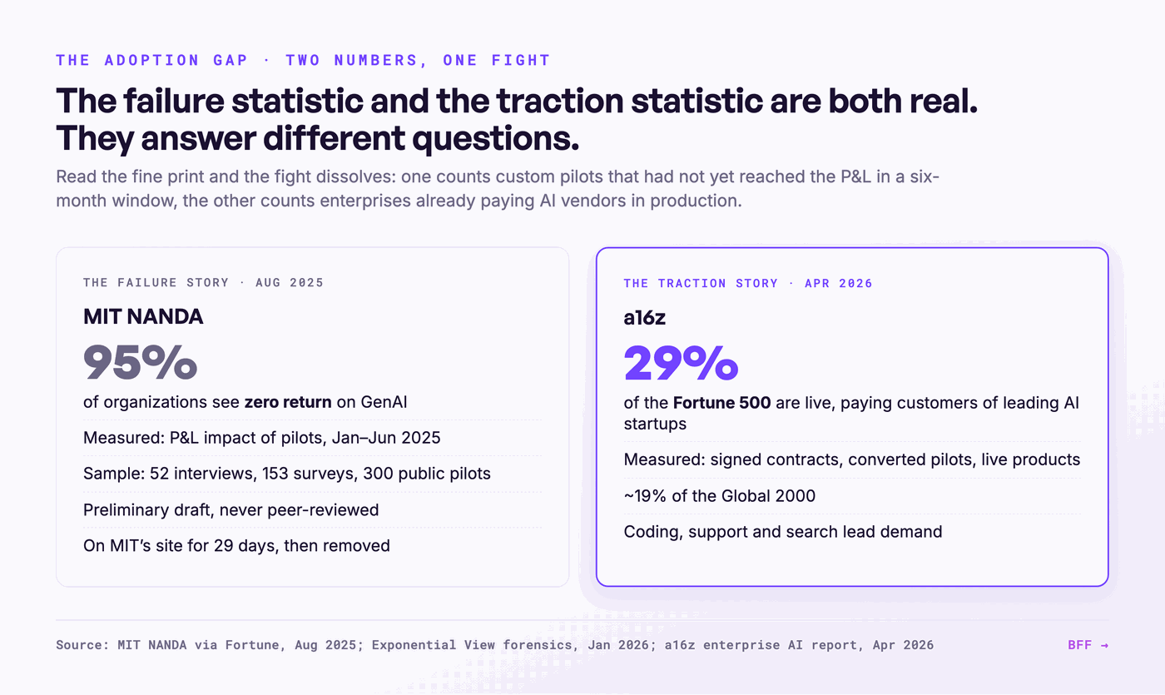
Task: Click the Source citation line in footer
Action: click(494, 645)
